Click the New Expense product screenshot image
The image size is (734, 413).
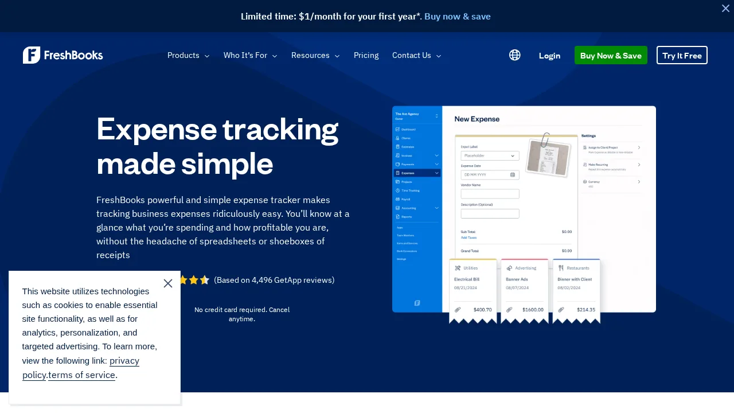[x=524, y=215]
